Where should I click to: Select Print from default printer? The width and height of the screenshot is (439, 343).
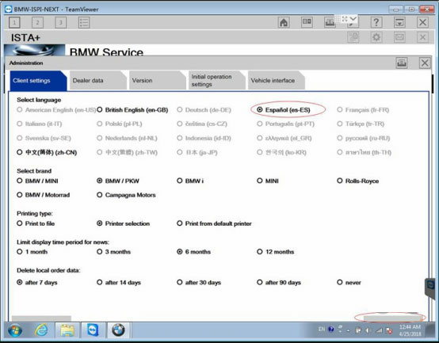[x=214, y=223]
